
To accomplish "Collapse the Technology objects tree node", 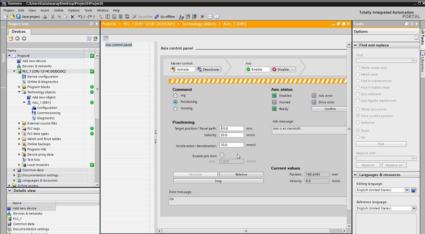I will [x=19, y=92].
